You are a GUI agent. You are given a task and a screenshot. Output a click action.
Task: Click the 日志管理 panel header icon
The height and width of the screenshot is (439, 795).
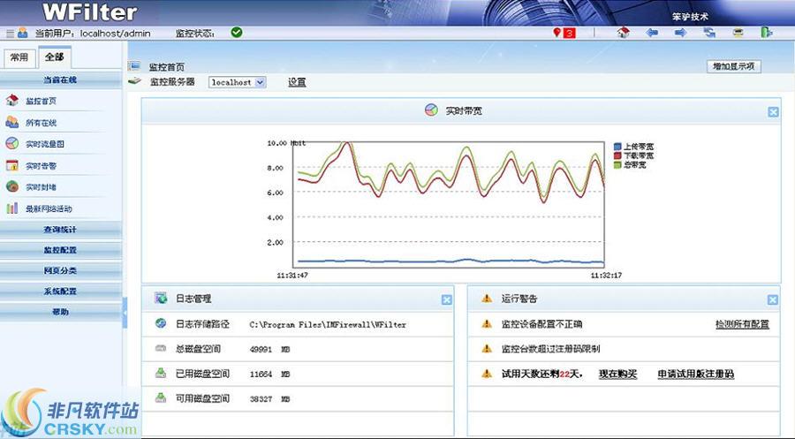point(161,298)
